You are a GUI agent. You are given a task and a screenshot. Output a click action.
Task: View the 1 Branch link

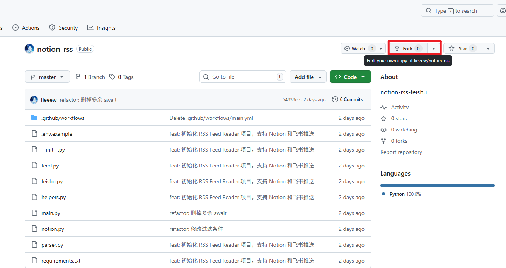90,77
